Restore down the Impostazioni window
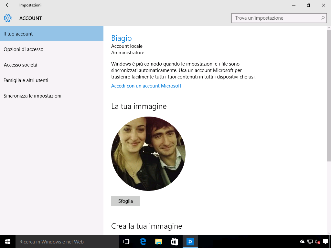The image size is (331, 248). pyautogui.click(x=309, y=5)
